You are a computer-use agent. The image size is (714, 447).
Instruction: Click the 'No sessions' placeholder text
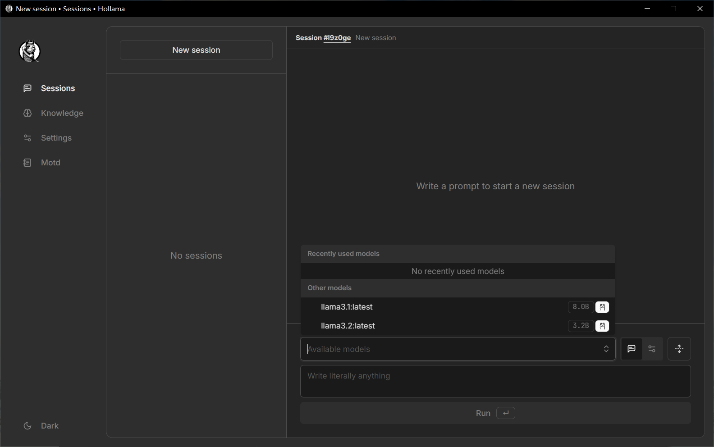click(196, 255)
